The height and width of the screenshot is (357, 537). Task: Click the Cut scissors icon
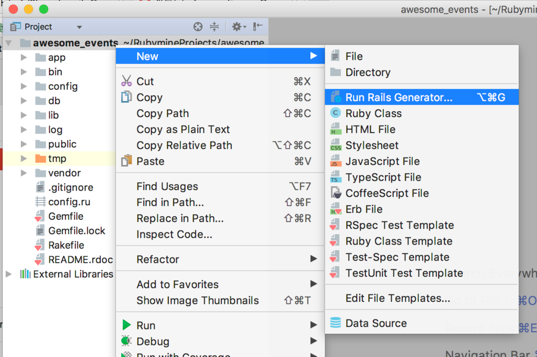pyautogui.click(x=127, y=81)
